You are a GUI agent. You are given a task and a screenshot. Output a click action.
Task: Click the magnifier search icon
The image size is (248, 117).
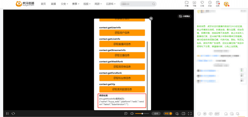pyautogui.click(x=153, y=4)
